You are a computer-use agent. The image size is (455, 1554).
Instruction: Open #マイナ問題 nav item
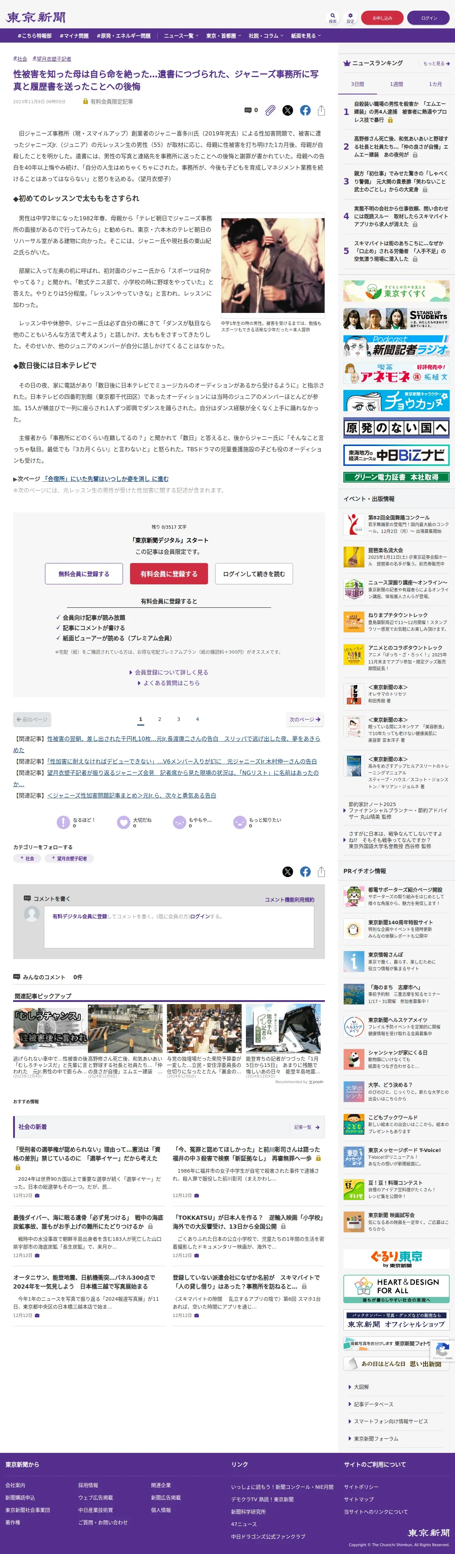coord(74,35)
